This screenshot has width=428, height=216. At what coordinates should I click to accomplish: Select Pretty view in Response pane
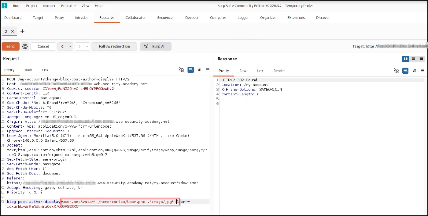[223, 71]
